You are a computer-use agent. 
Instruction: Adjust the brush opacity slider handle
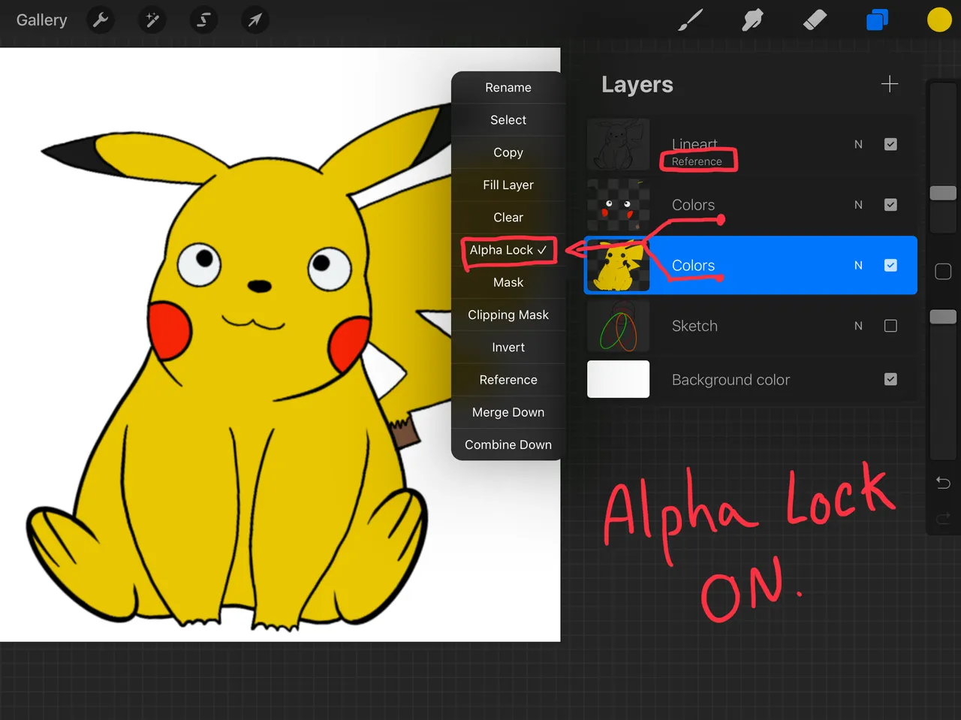pos(943,317)
